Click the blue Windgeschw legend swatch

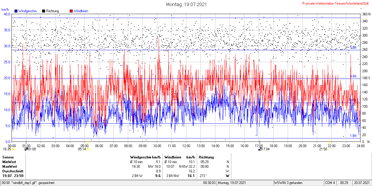(x=16, y=11)
